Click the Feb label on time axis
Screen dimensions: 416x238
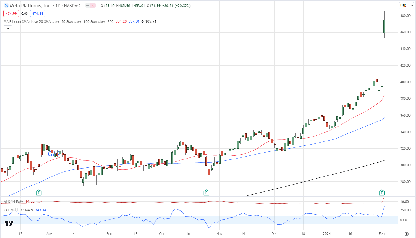pos(382,233)
